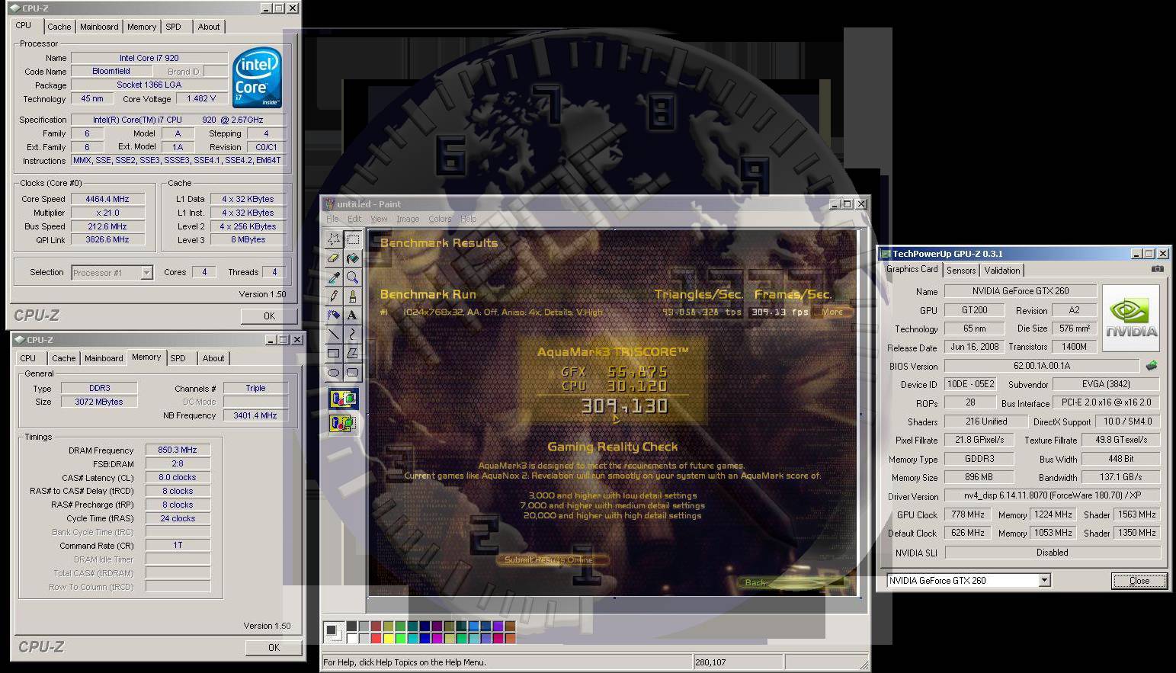Image resolution: width=1176 pixels, height=673 pixels.
Task: Pick the magenta color swatch in Paint
Action: click(437, 638)
